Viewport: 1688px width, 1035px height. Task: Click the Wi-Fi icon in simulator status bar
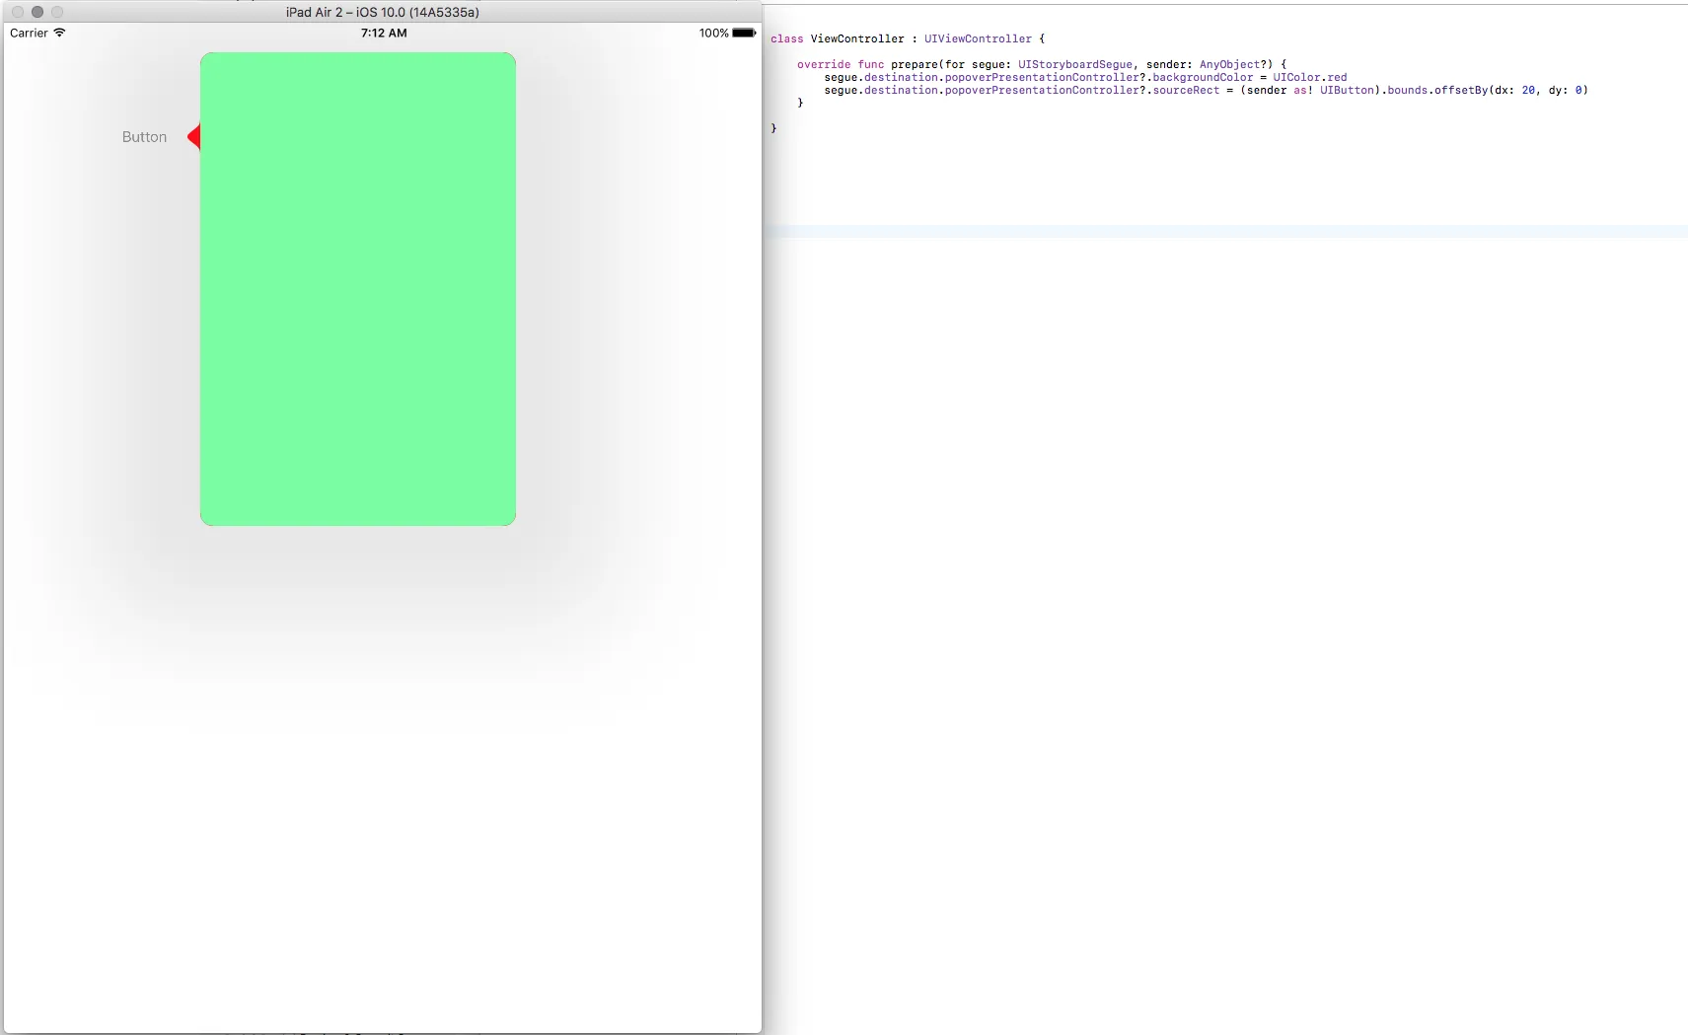59,33
